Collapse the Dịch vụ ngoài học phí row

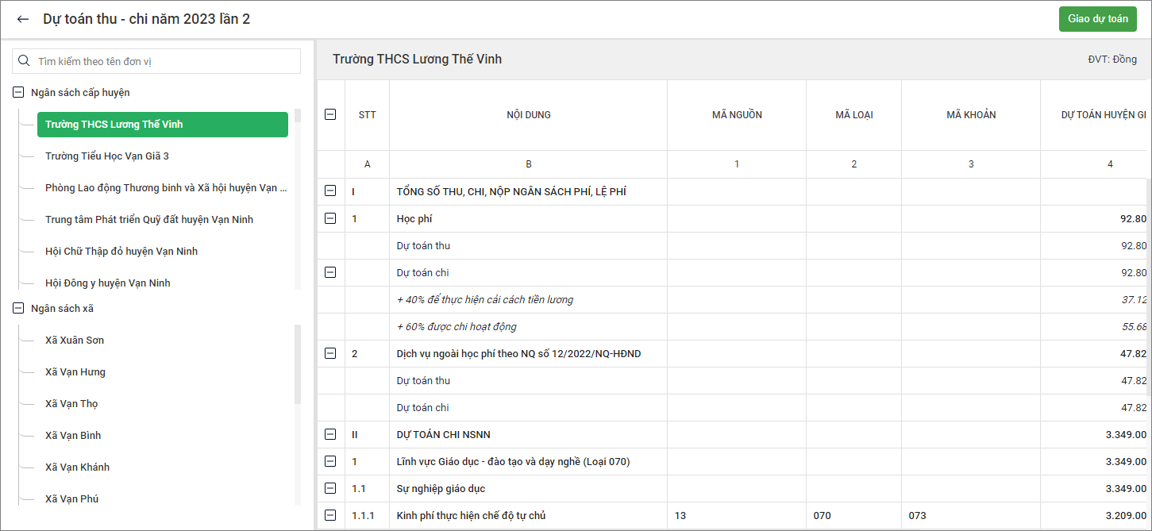pyautogui.click(x=330, y=354)
